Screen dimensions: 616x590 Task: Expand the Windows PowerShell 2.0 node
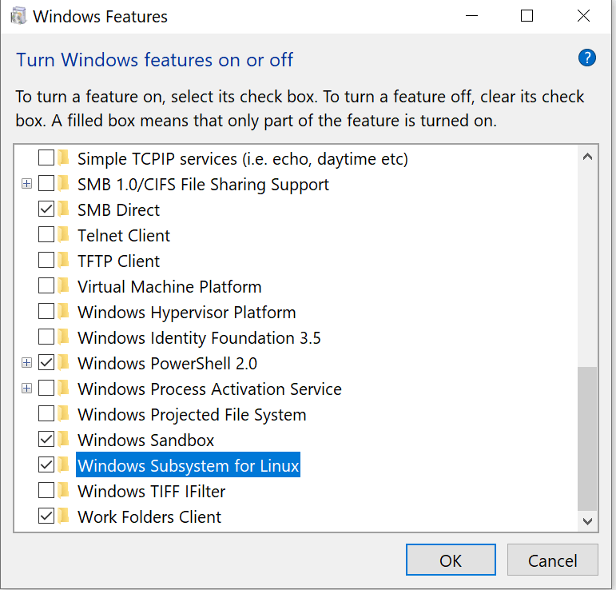[26, 362]
